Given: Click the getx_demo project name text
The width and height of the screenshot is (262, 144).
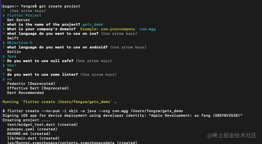Looking at the screenshot, I should (93, 24).
